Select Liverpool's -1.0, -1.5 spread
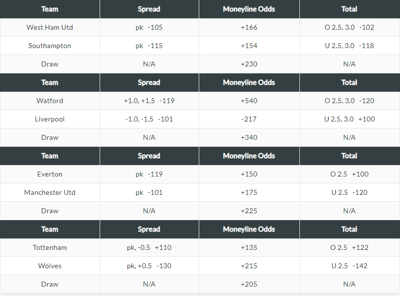Viewport: 400px width, 296px height. 149,119
